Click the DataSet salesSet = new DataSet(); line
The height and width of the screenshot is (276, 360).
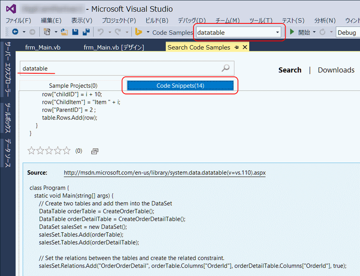point(83,227)
